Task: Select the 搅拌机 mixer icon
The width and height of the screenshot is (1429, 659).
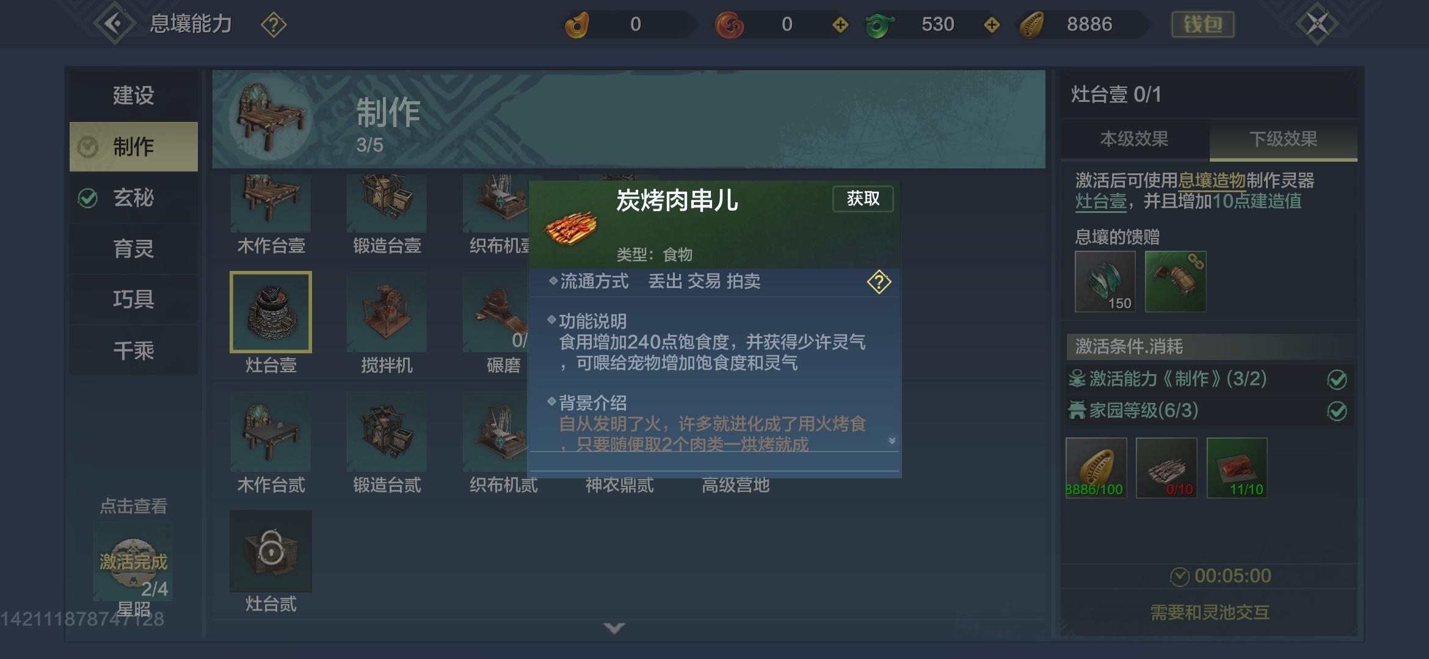Action: point(387,312)
